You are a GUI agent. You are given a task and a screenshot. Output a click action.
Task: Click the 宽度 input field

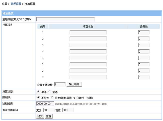point(49,110)
